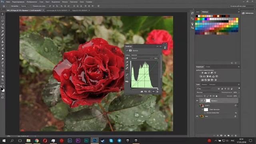Viewport: 256px width, 144px height.
Task: Open the Auto-Select group/layer dropdown
Action: click(24, 6)
